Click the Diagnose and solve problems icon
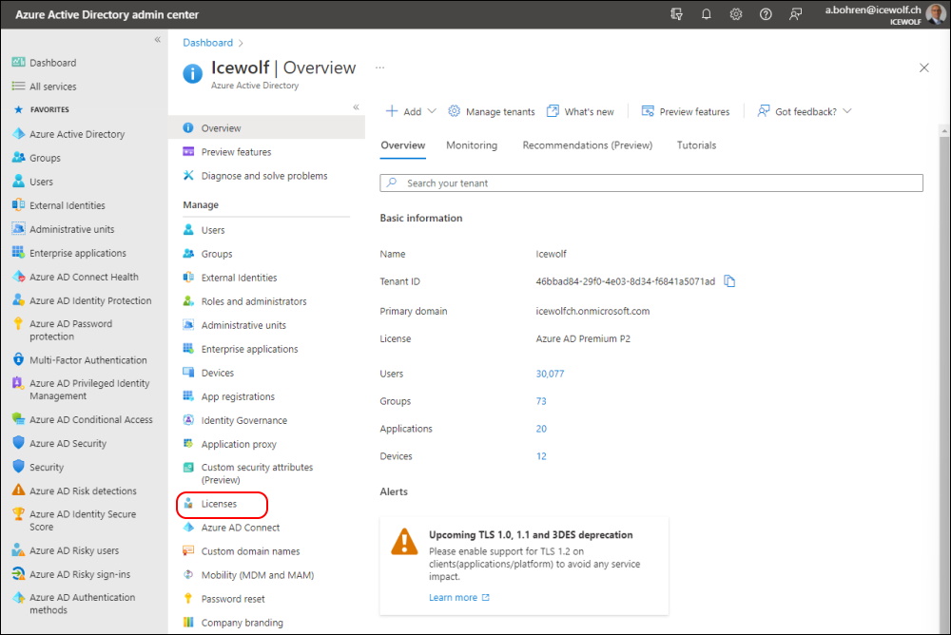The width and height of the screenshot is (951, 635). [x=188, y=176]
